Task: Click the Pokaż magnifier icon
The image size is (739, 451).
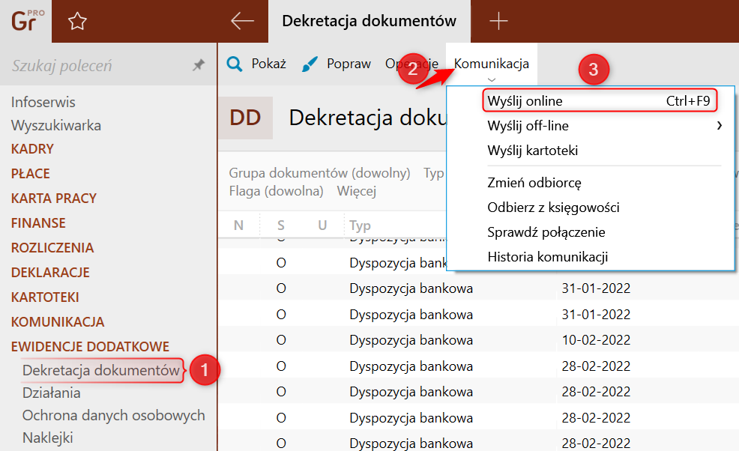Action: 235,64
